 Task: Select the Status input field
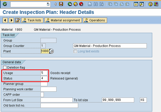tap(44, 78)
